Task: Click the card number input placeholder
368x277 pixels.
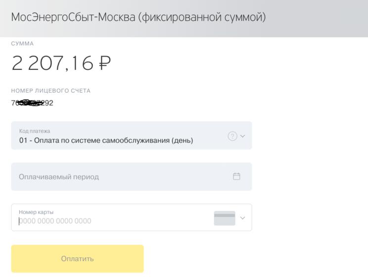Action: (x=55, y=222)
